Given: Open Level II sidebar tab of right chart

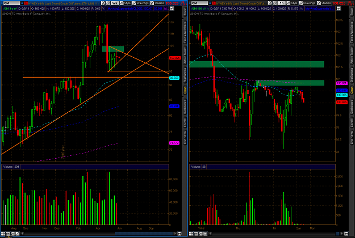Looking at the screenshot, I should (352, 122).
